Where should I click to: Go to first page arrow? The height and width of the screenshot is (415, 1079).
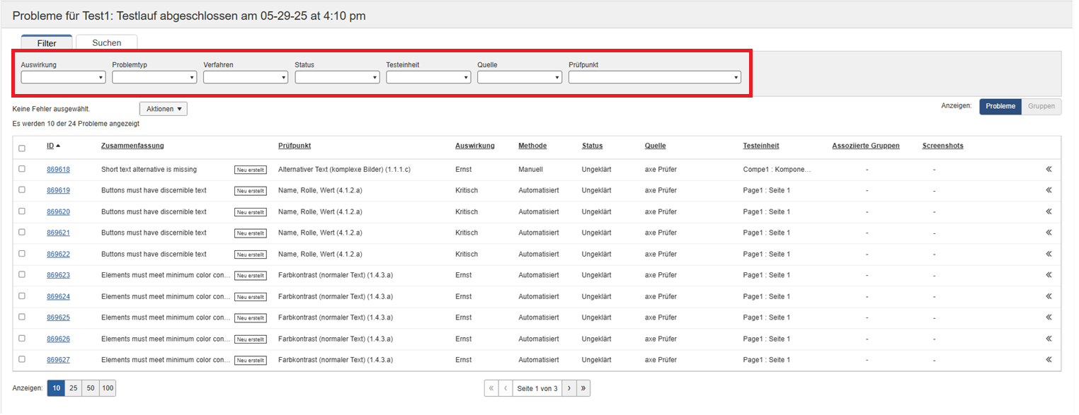click(x=491, y=388)
